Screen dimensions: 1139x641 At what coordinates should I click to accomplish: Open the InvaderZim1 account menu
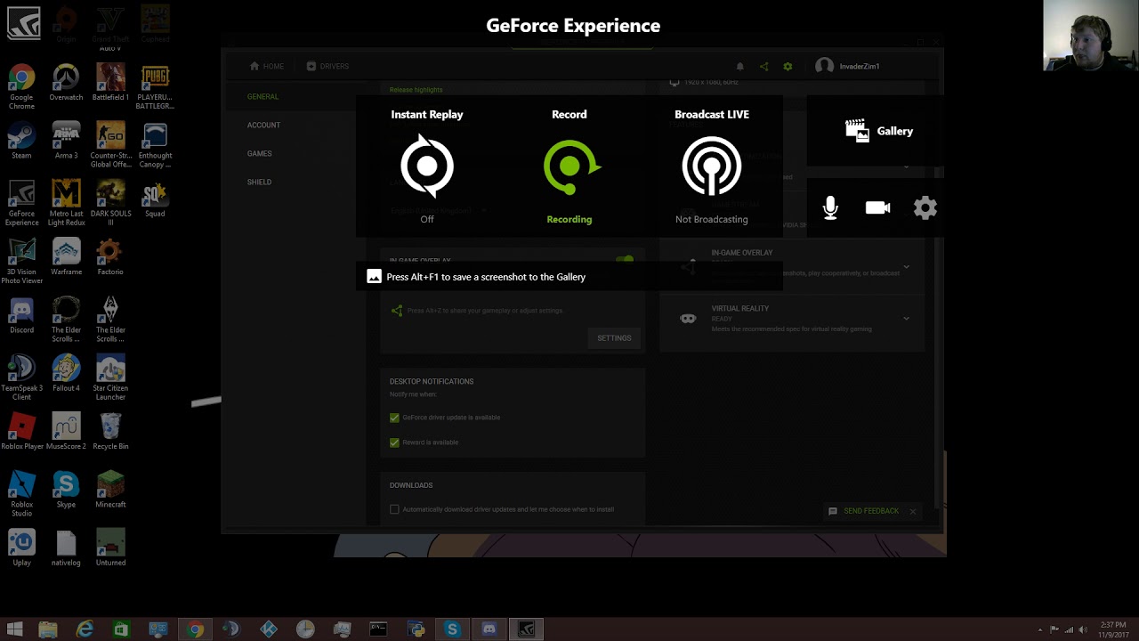[848, 66]
